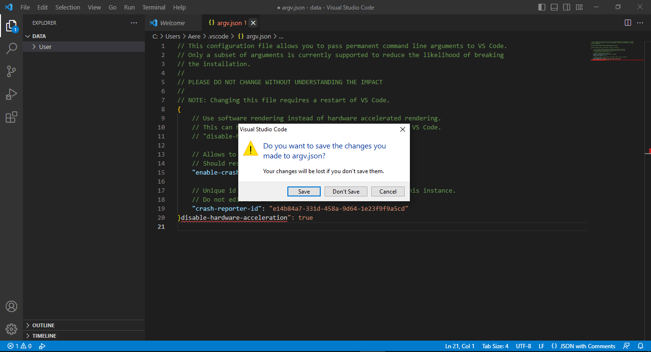The width and height of the screenshot is (651, 352).
Task: Open the Terminal menu
Action: pos(154,7)
